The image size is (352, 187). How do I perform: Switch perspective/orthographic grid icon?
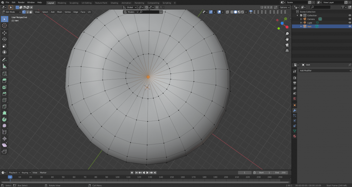pos(287,51)
